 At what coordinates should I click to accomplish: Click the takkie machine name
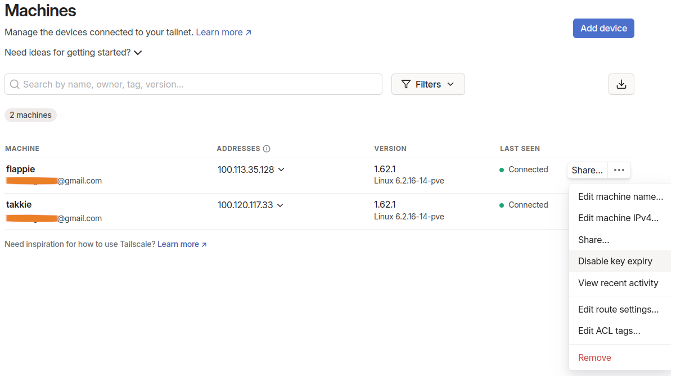coord(19,205)
